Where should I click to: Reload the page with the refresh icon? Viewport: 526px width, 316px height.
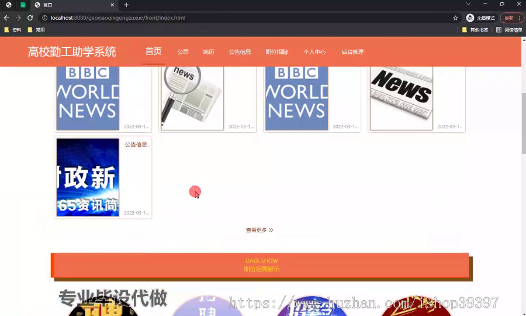point(30,18)
